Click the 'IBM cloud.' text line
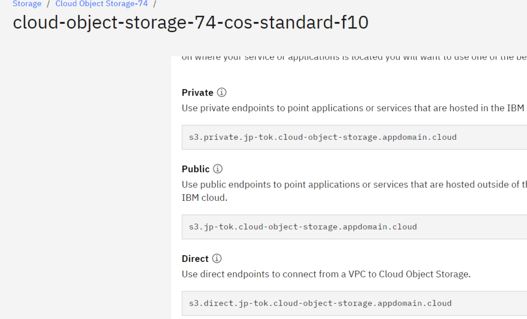The image size is (527, 319). pyautogui.click(x=204, y=198)
